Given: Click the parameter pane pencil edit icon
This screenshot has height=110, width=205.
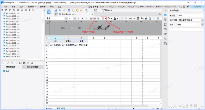Looking at the screenshot, I should click(x=107, y=27).
